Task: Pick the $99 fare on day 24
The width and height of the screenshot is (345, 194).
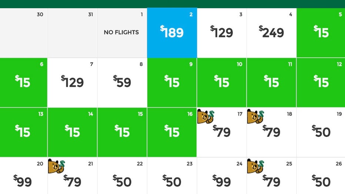Action: click(222, 176)
